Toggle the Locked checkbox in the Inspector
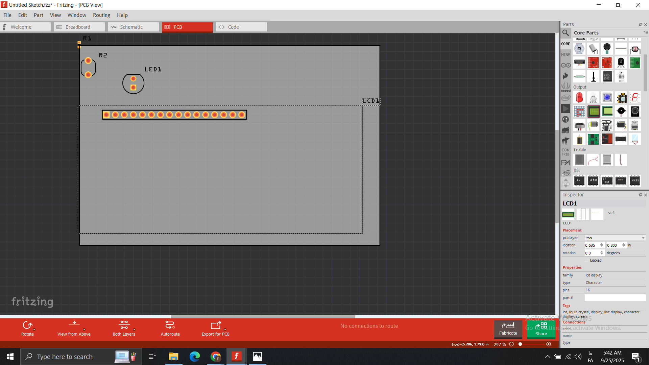This screenshot has width=649, height=365. pyautogui.click(x=587, y=260)
